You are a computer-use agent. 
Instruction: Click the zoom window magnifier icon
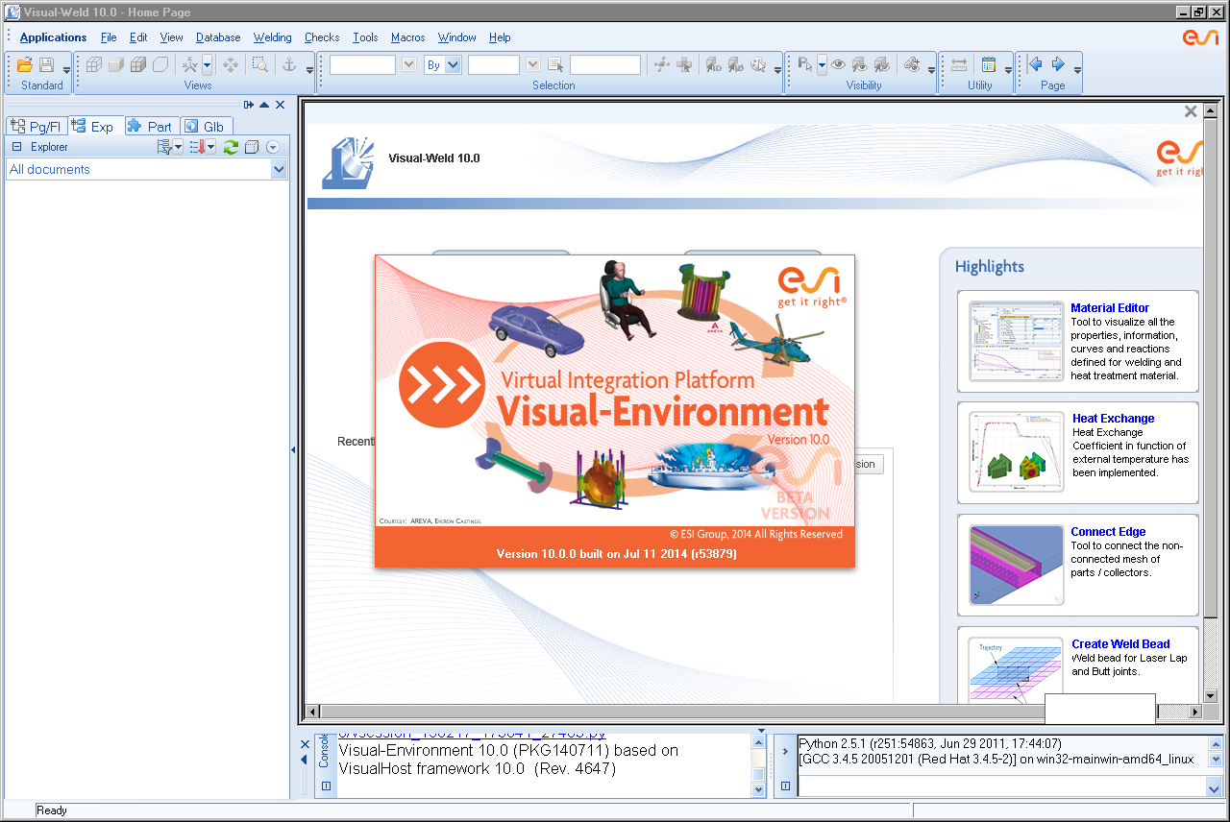coord(259,64)
